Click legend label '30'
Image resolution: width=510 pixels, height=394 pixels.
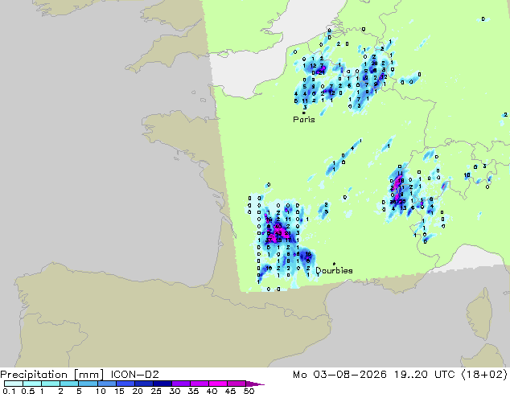click(x=175, y=391)
